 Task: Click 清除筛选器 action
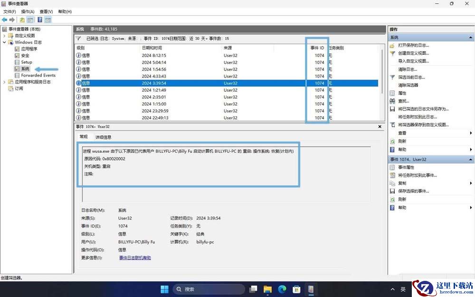408,85
